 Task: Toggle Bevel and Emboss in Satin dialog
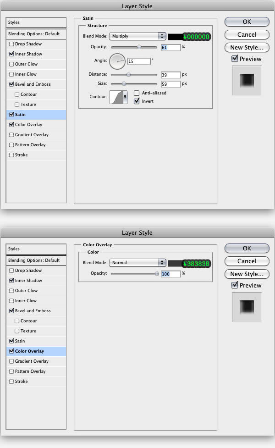coord(11,84)
